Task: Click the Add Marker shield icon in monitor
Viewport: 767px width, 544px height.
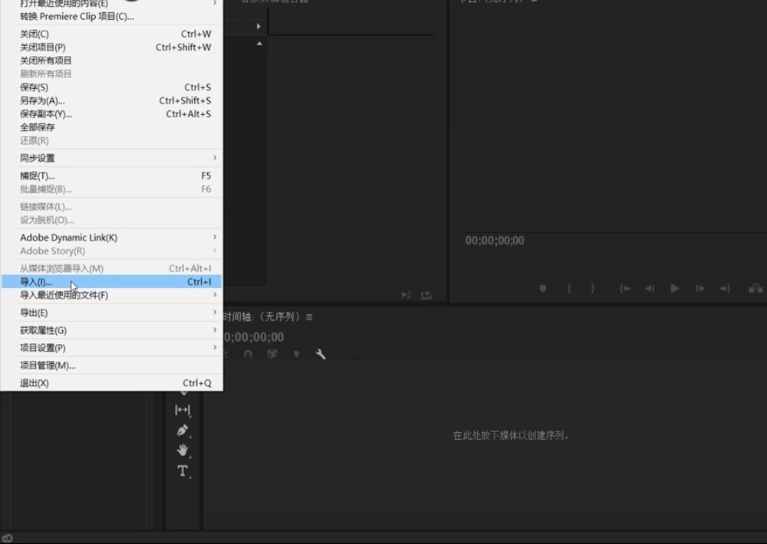Action: click(543, 288)
